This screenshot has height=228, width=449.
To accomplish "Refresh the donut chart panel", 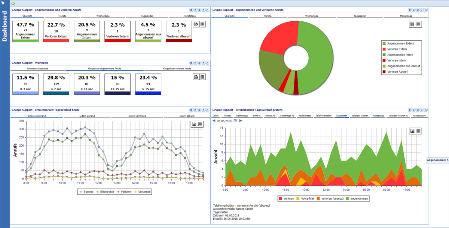I will pos(414,10).
